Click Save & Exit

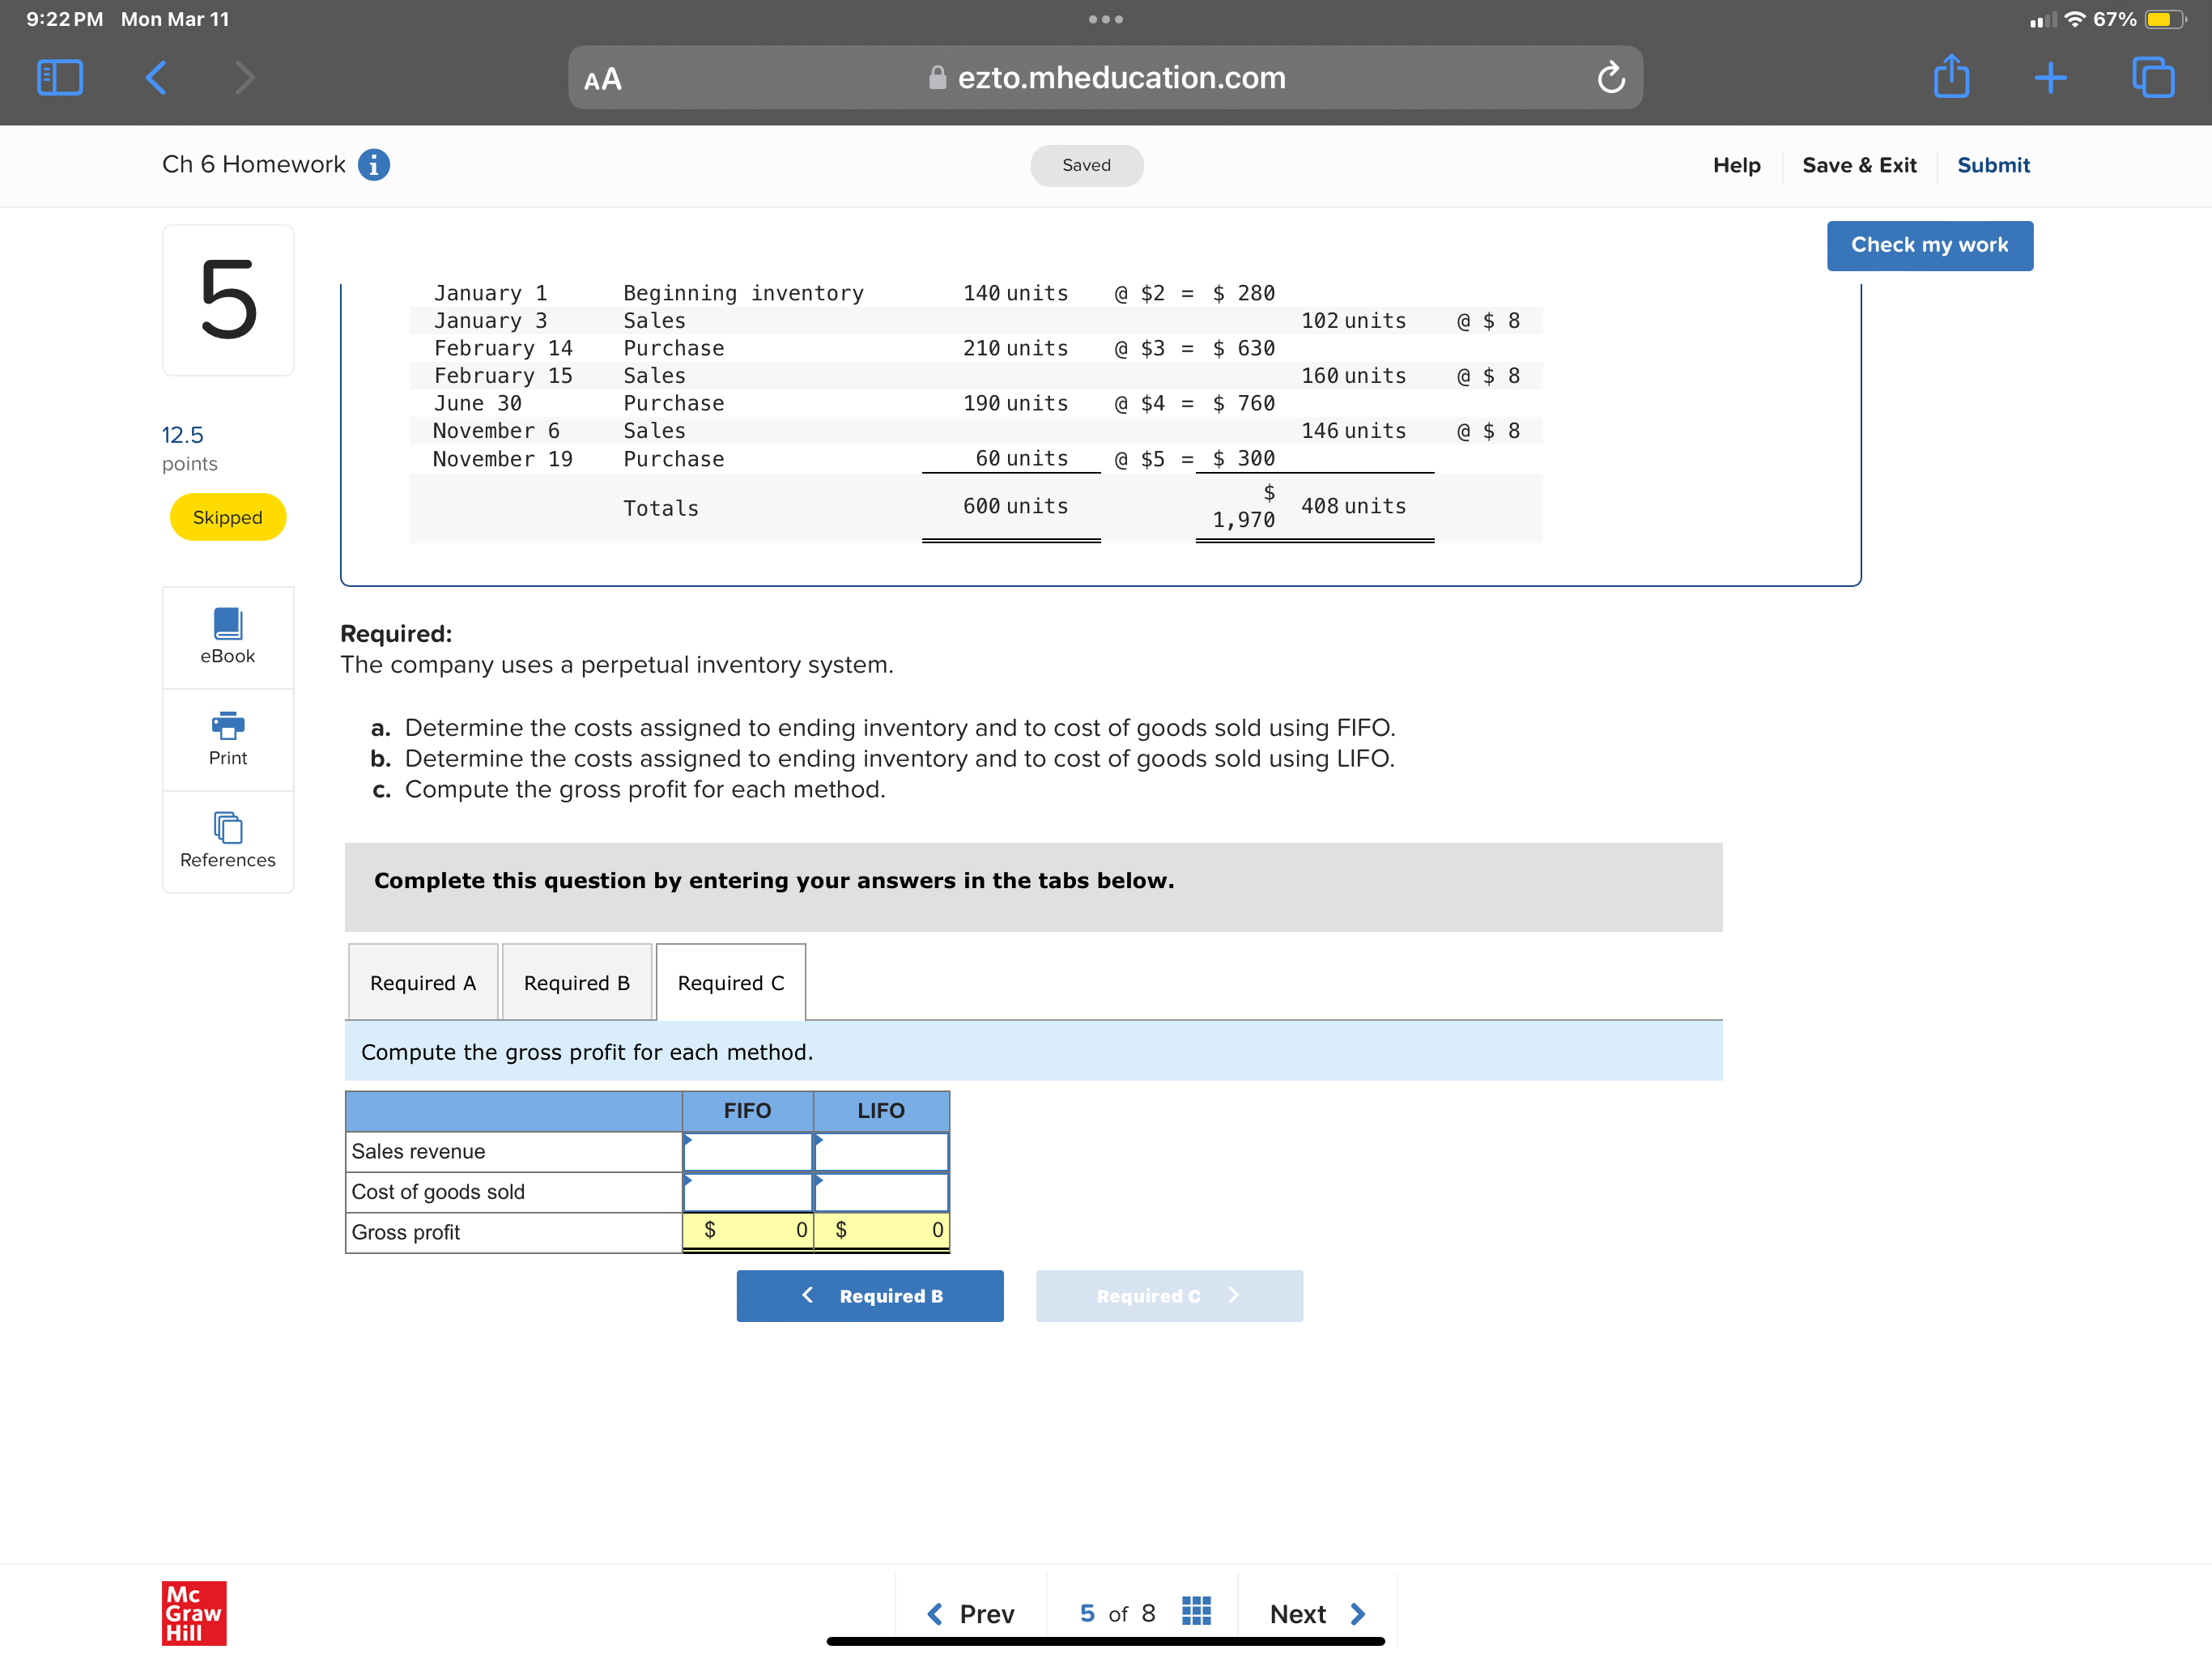[1859, 165]
